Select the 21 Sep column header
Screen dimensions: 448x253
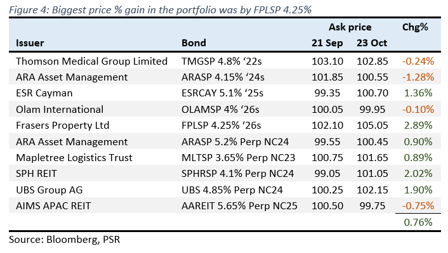[327, 43]
